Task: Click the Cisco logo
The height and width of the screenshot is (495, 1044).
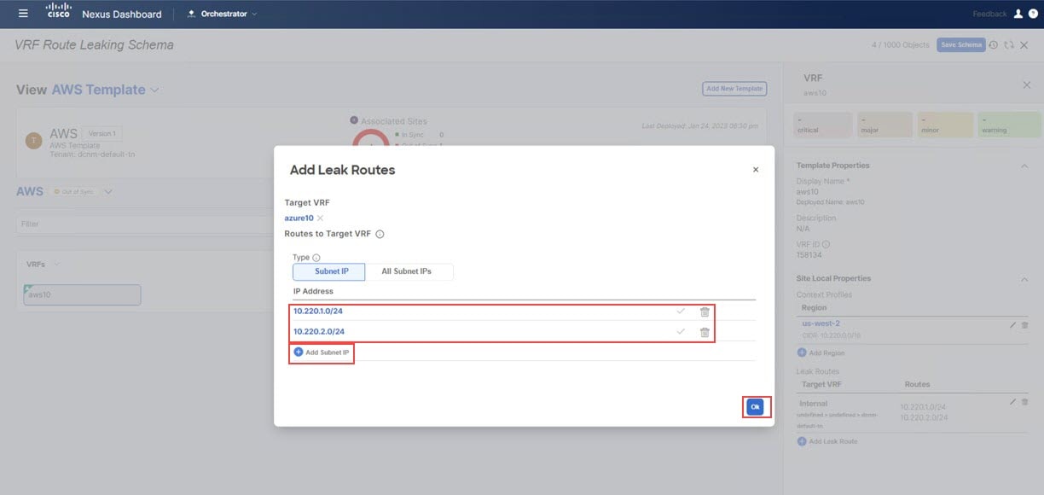Action: click(x=59, y=11)
